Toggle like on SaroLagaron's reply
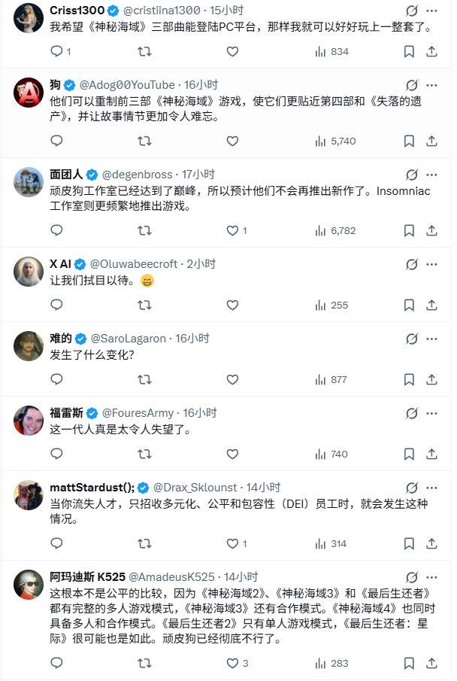 click(232, 379)
